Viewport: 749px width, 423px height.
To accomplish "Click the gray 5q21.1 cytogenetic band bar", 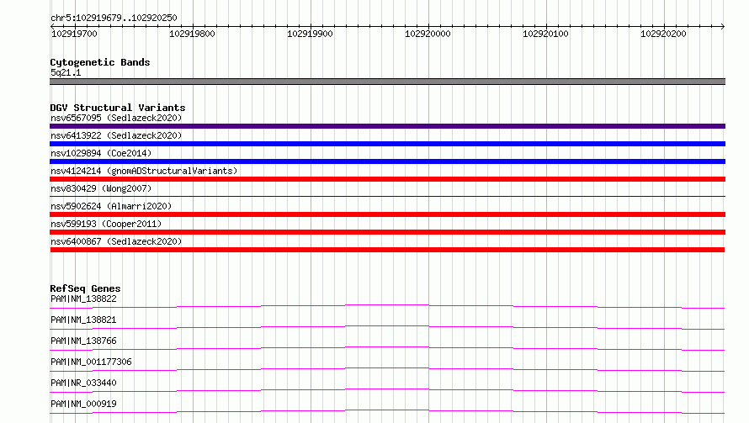I will pos(387,82).
